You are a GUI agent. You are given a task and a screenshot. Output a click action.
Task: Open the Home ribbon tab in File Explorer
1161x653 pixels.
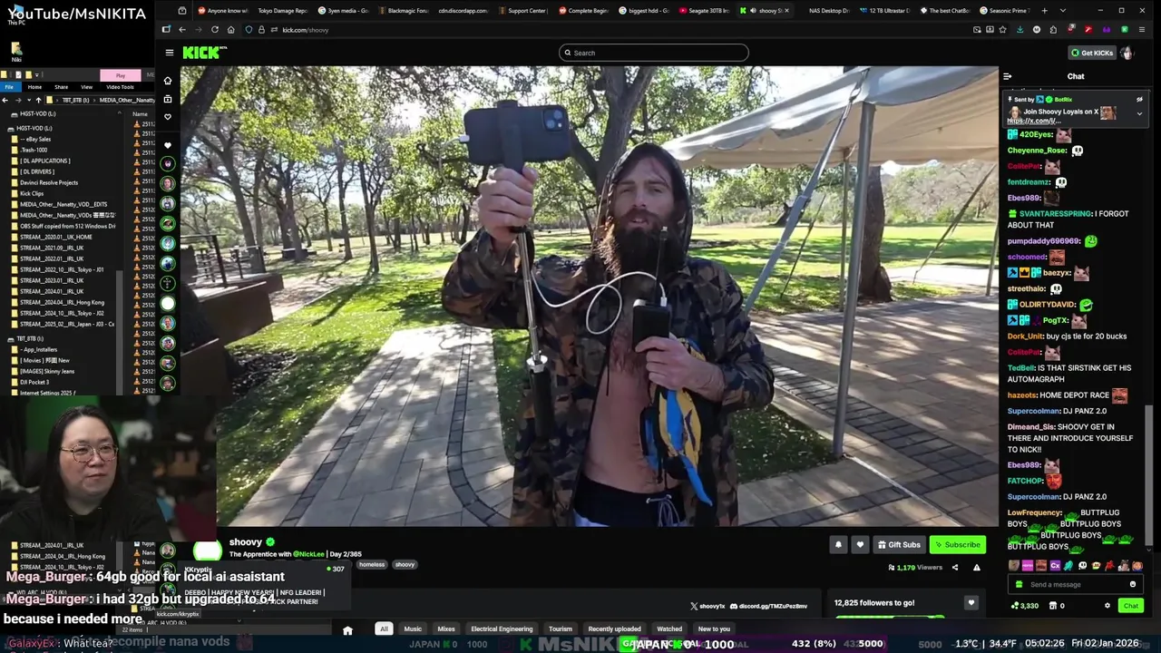point(34,87)
